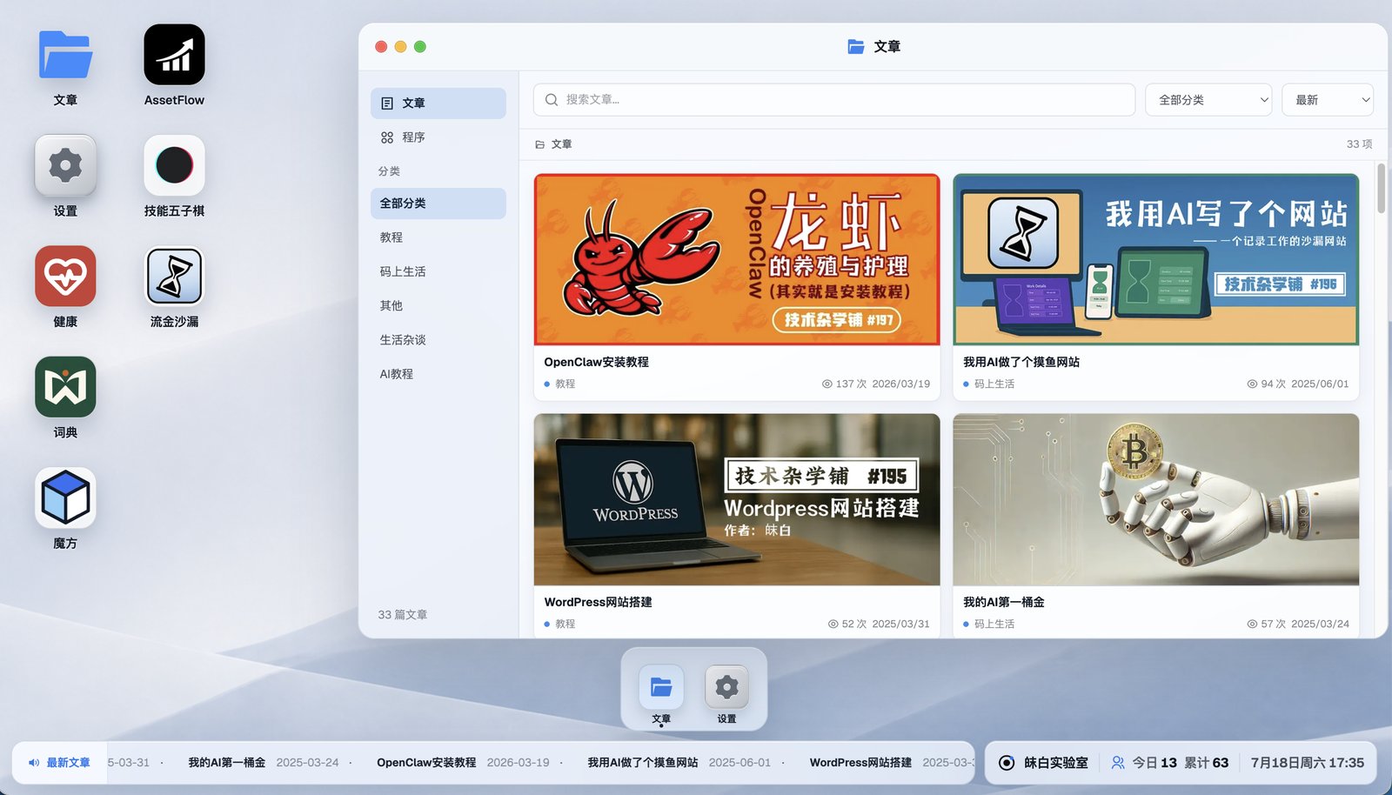Click the visitor person icon near 今日 13
This screenshot has width=1392, height=795.
coord(1118,763)
